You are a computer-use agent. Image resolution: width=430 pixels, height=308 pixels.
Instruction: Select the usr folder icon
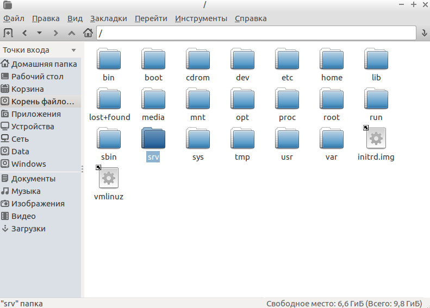click(287, 139)
